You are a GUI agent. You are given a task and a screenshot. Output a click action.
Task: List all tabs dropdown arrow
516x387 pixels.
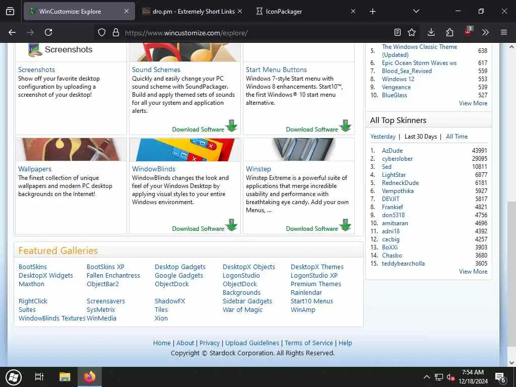point(416,11)
